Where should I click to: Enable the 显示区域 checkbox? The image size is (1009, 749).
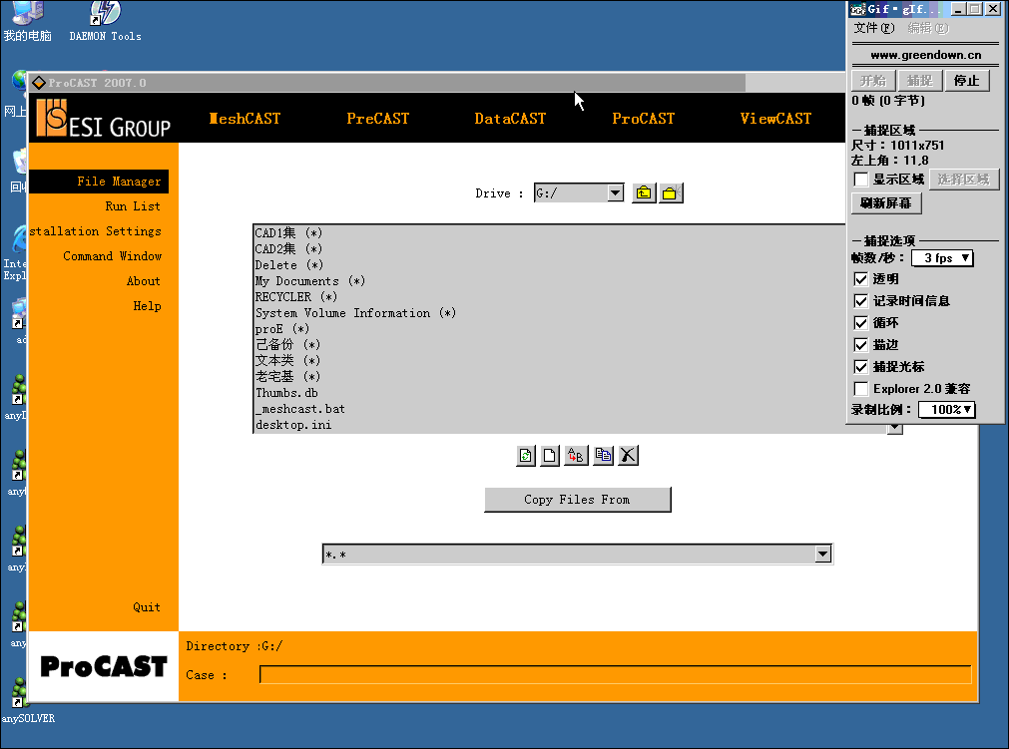pyautogui.click(x=861, y=180)
